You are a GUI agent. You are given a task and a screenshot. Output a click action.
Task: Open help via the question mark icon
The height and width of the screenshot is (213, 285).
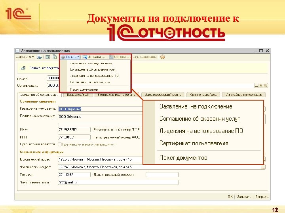(x=163, y=57)
